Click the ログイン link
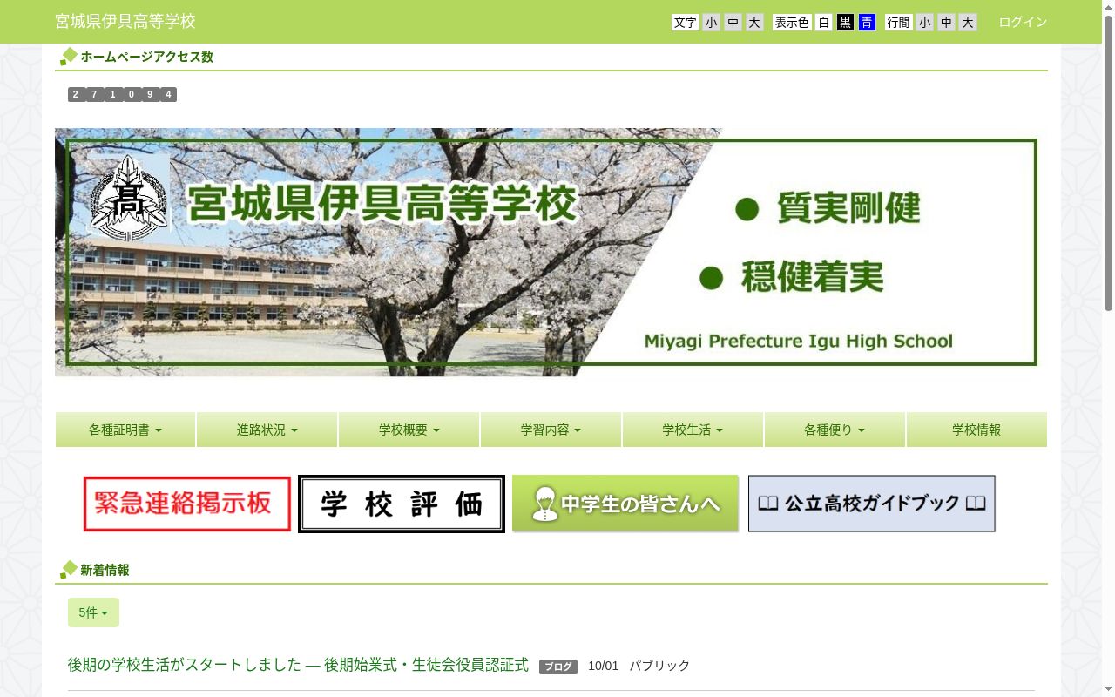This screenshot has height=697, width=1115. (x=1023, y=22)
